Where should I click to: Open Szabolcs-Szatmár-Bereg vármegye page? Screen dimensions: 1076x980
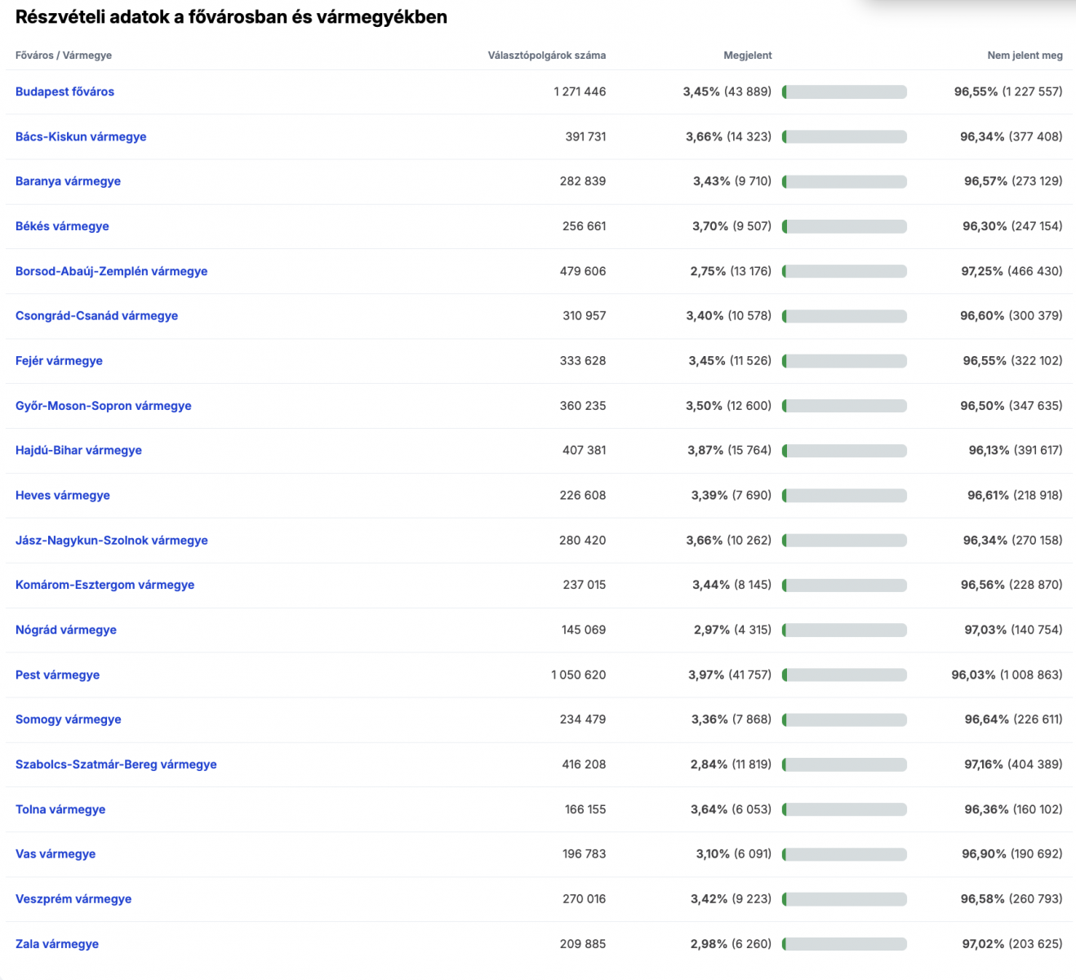[x=116, y=764]
